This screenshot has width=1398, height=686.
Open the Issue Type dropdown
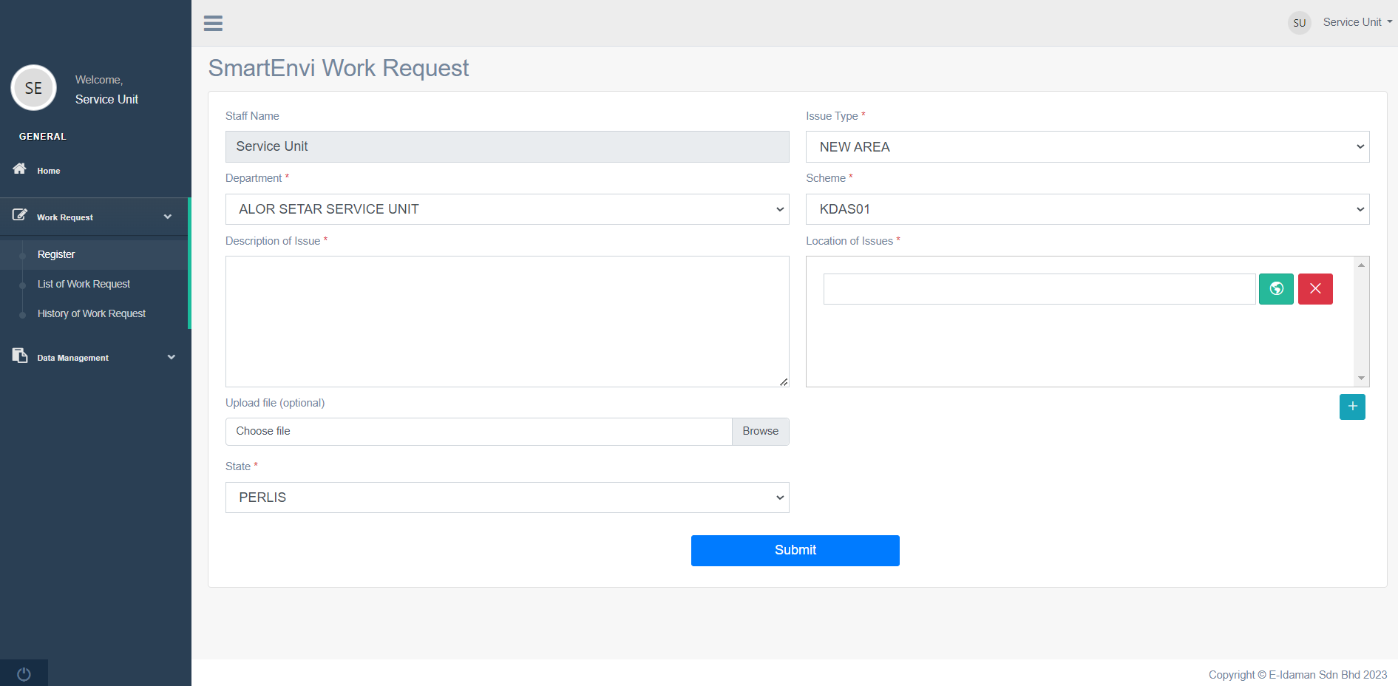point(1087,147)
